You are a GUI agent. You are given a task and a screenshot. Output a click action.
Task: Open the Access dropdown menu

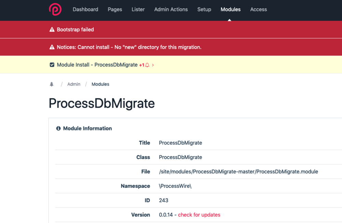point(258,9)
